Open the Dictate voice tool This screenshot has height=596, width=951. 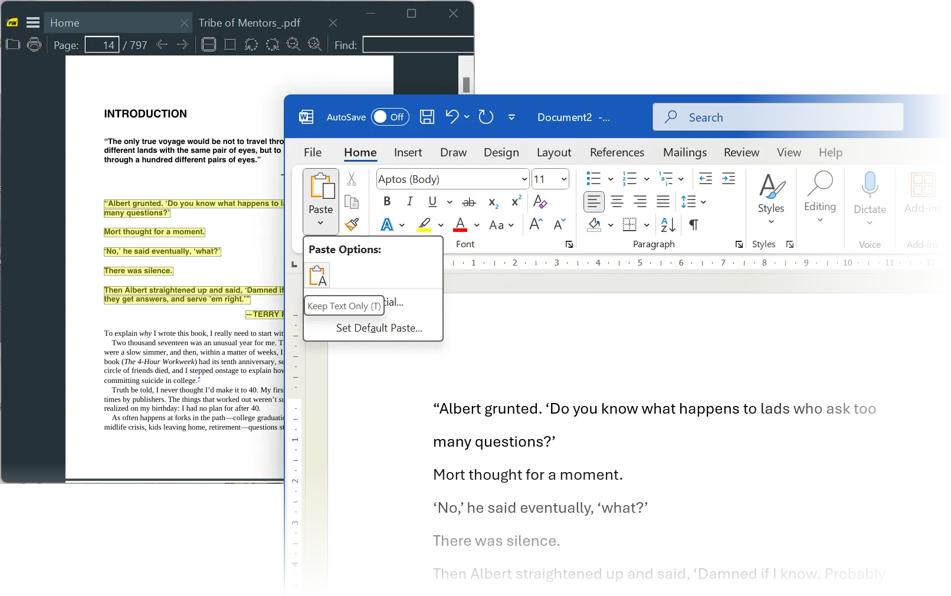(x=870, y=193)
